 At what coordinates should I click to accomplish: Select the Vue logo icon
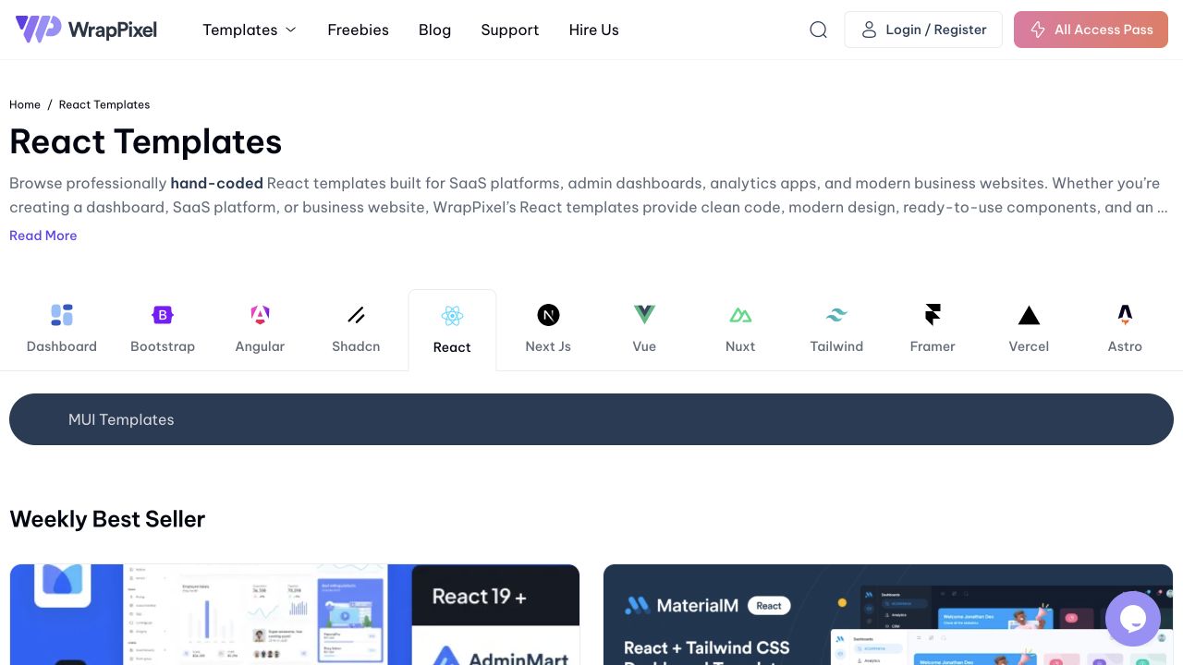click(644, 315)
